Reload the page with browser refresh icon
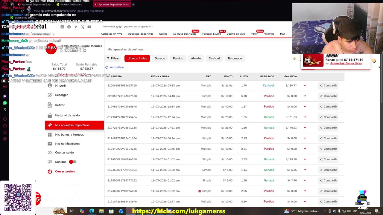383x215 pixels. pyautogui.click(x=22, y=11)
